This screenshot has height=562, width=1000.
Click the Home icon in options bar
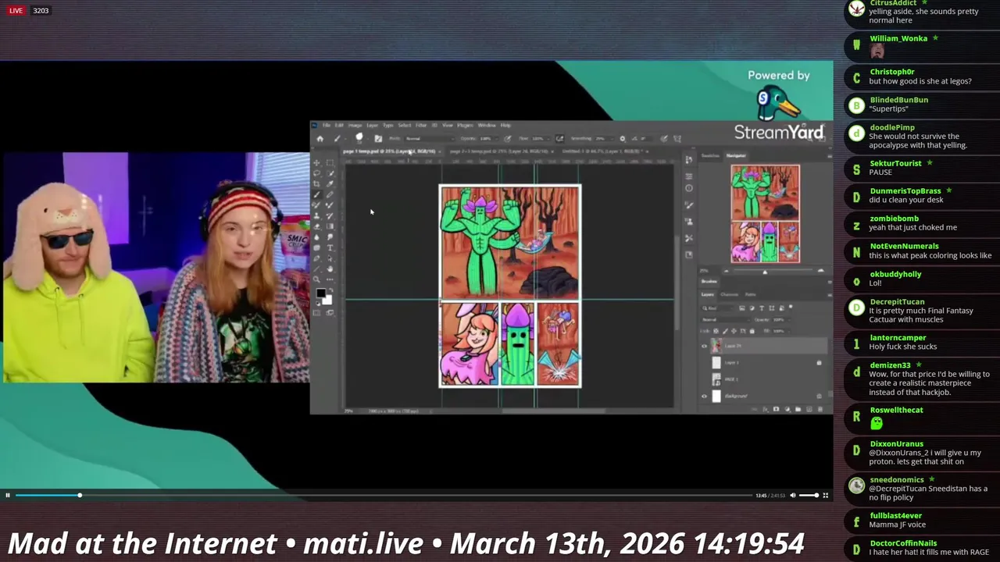320,139
